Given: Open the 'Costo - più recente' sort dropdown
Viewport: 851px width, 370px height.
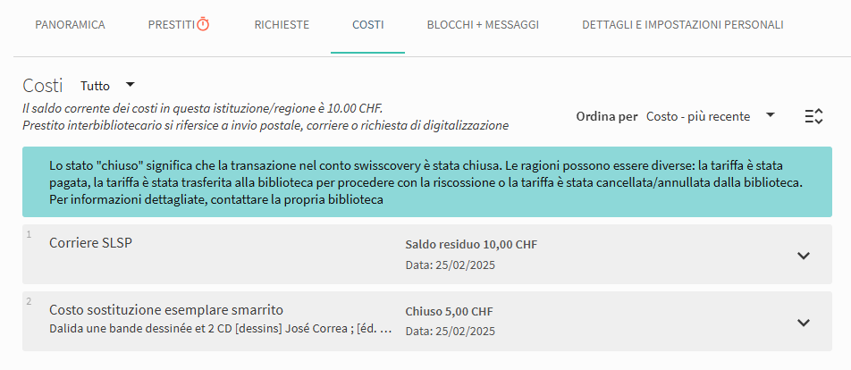Looking at the screenshot, I should 710,116.
